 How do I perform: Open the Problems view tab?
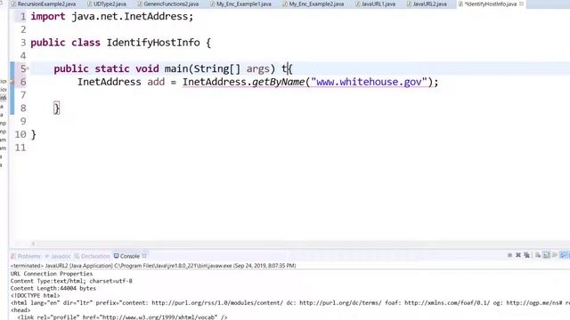pos(26,256)
